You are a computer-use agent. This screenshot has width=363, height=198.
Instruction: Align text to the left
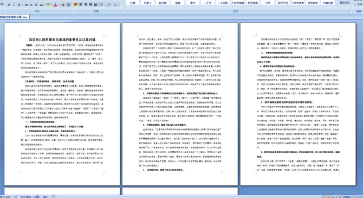pyautogui.click(x=76, y=5)
